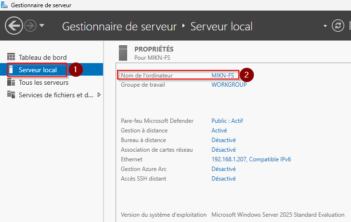
Task: Open Services de fichiers et d... item
Action: pos(56,95)
